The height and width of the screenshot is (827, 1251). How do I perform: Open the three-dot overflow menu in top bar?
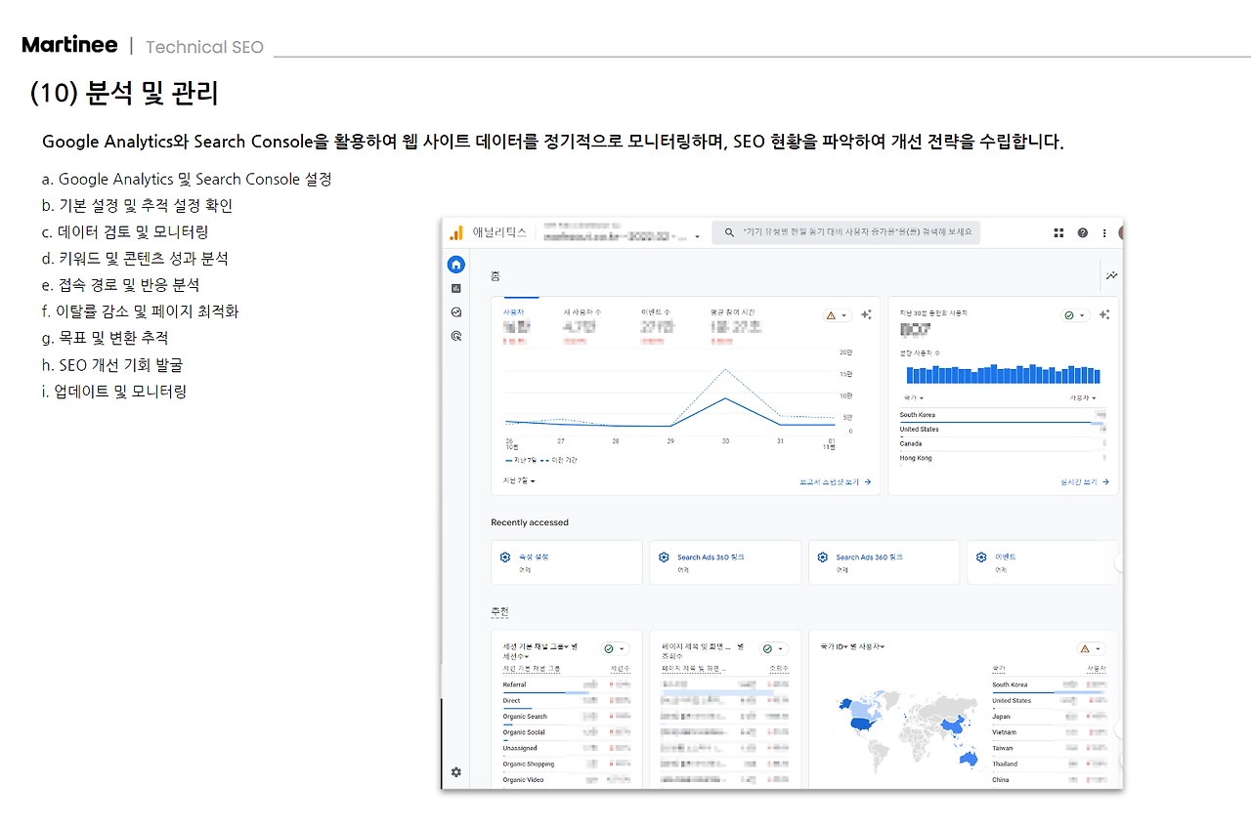point(1104,232)
